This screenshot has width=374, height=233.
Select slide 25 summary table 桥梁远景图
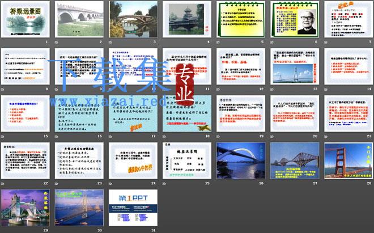(x=187, y=160)
